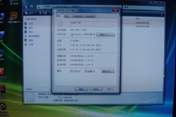Switch to the 常规 tab
The width and height of the screenshot is (176, 117).
[58, 16]
